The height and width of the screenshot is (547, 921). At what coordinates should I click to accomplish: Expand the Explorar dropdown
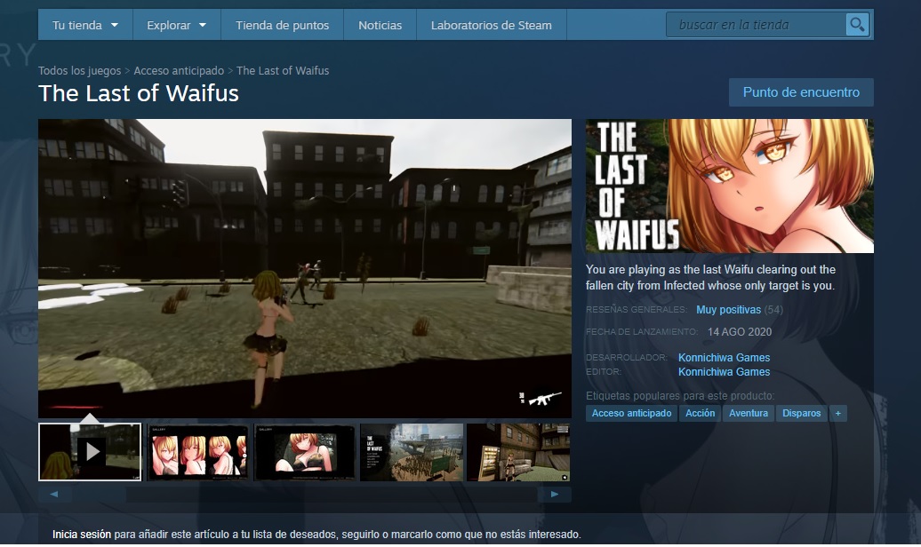[177, 25]
